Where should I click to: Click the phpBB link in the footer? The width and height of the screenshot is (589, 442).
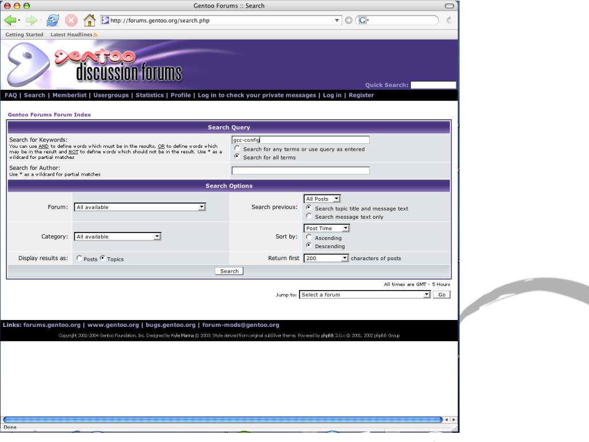pyautogui.click(x=327, y=336)
